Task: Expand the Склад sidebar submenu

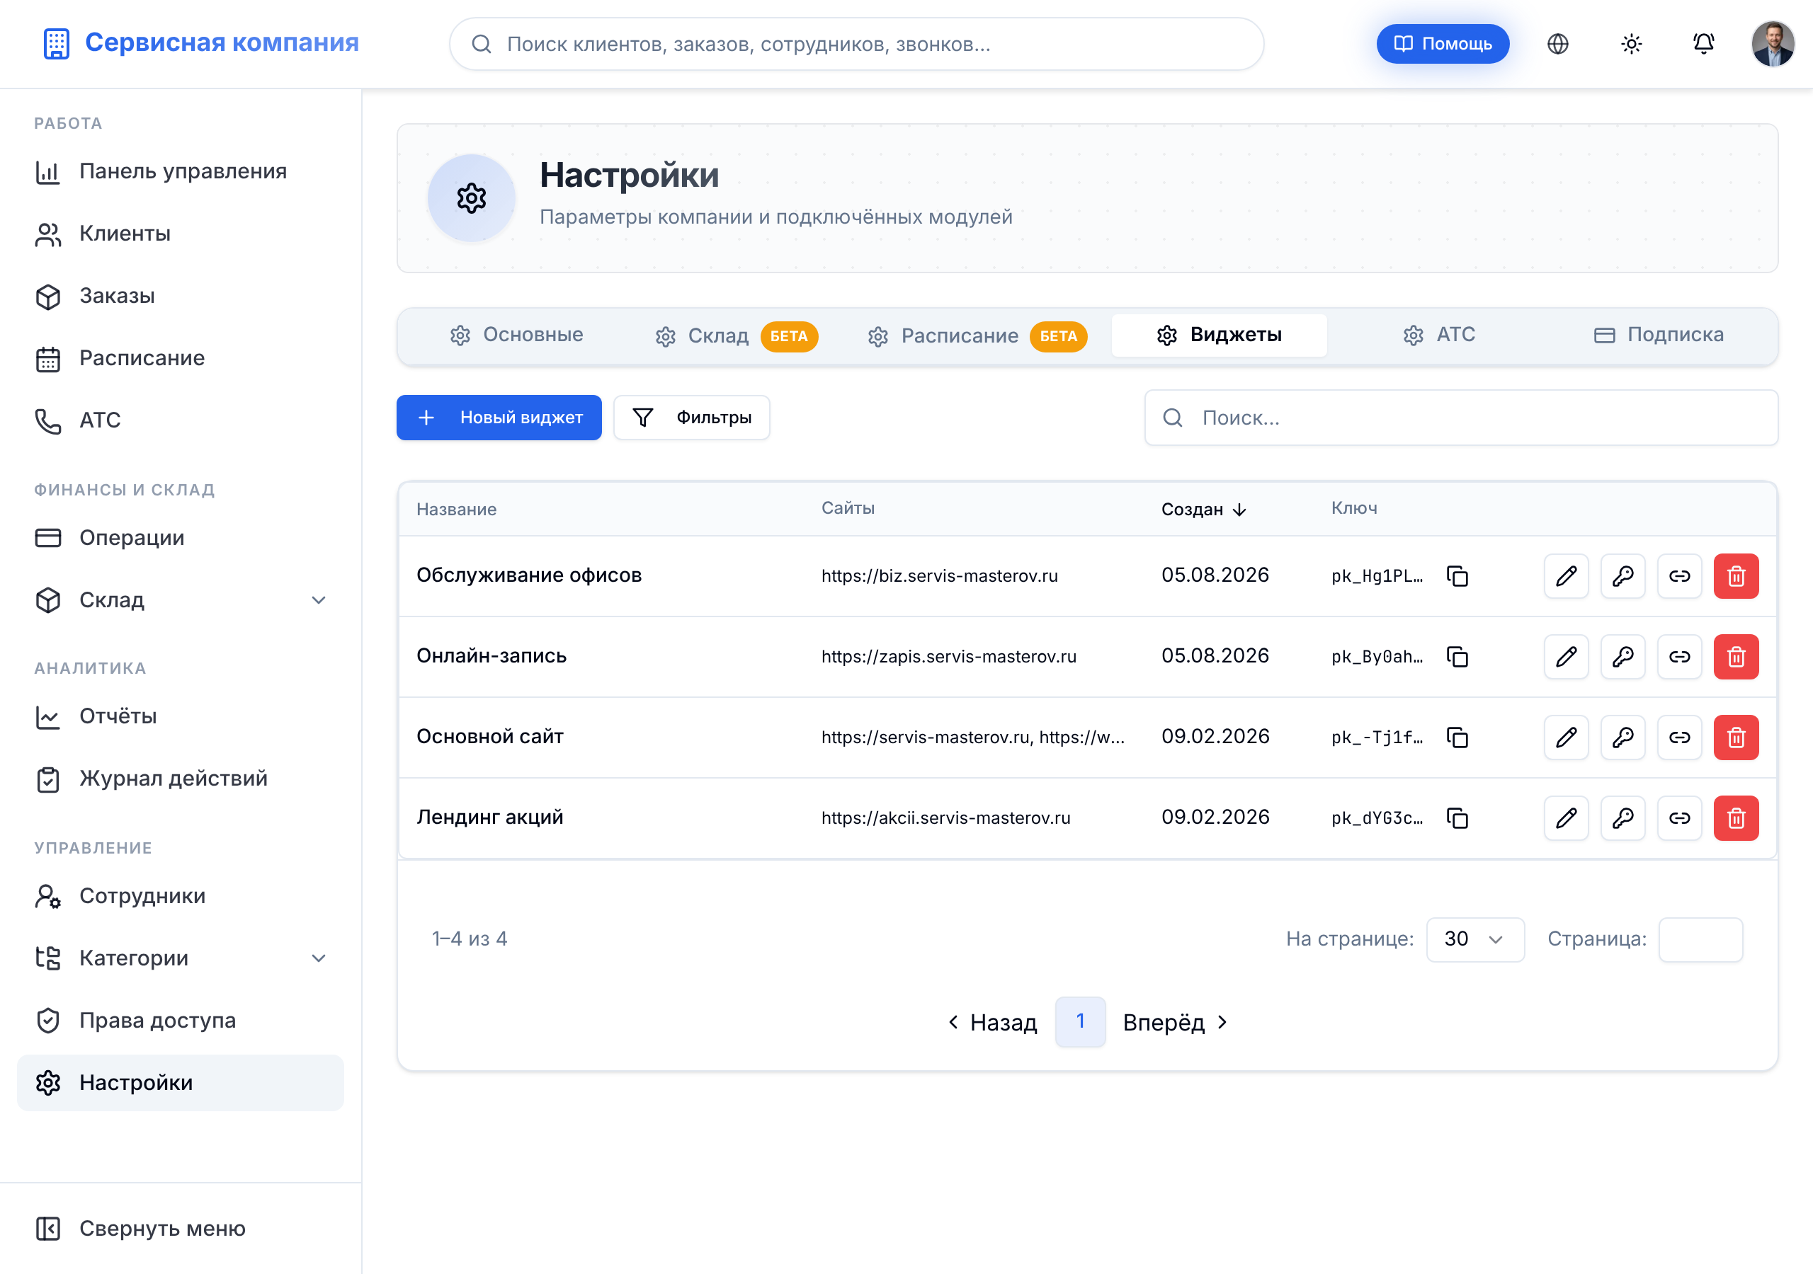Action: [x=319, y=600]
